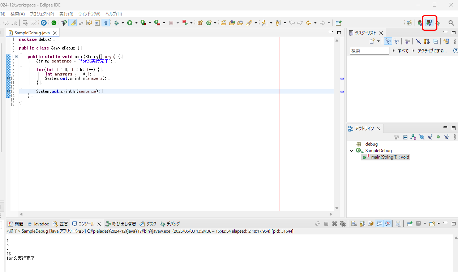Viewport: 458px width, 272px height.
Task: Open the 検索(A) menu
Action: [18, 14]
